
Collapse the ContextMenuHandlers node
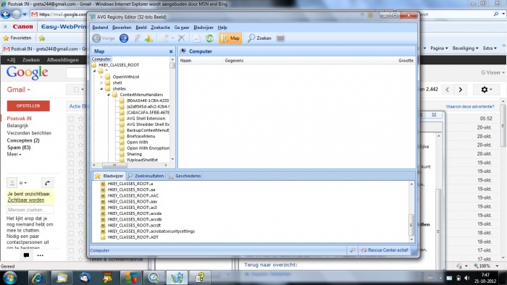click(x=109, y=95)
